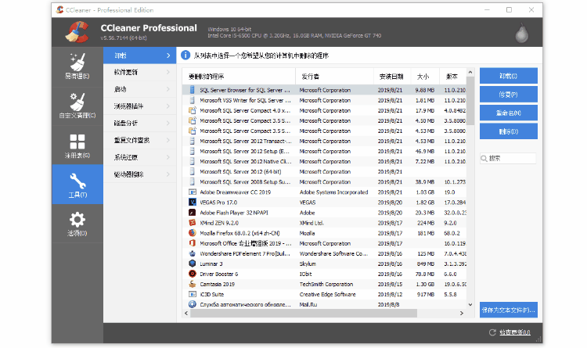Click the Luminar 3 icon
Screen dimensions: 587x348
click(x=192, y=264)
